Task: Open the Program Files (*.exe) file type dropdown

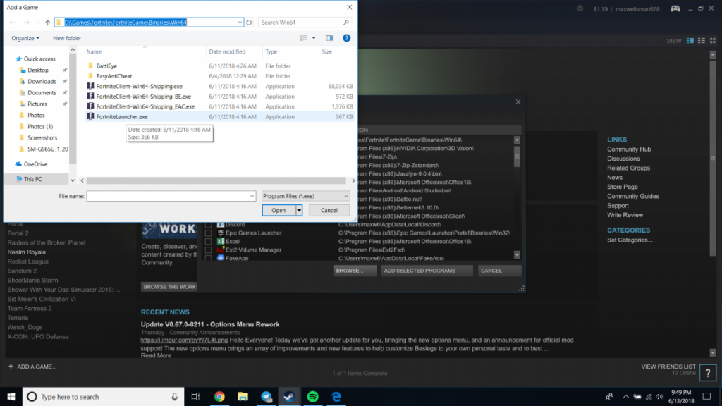Action: coord(305,196)
